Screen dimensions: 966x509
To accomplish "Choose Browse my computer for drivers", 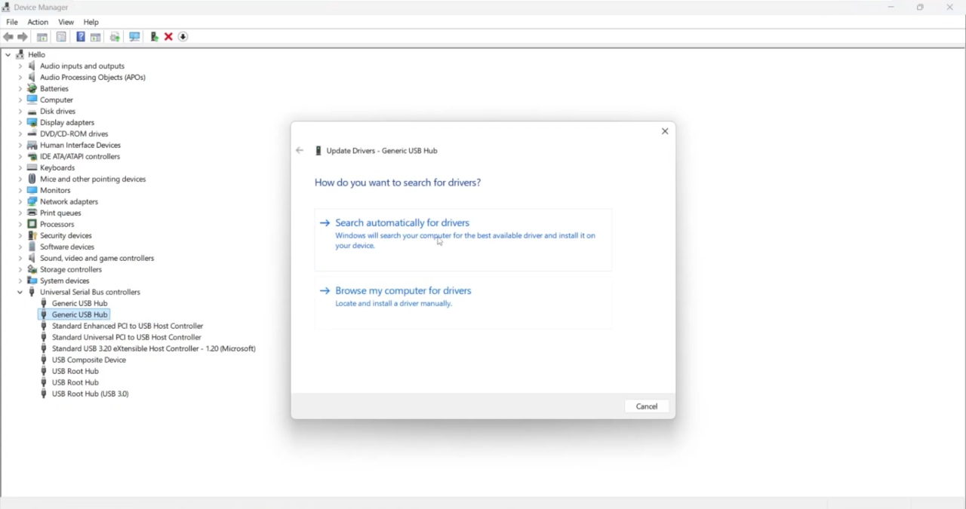I will pos(463,303).
